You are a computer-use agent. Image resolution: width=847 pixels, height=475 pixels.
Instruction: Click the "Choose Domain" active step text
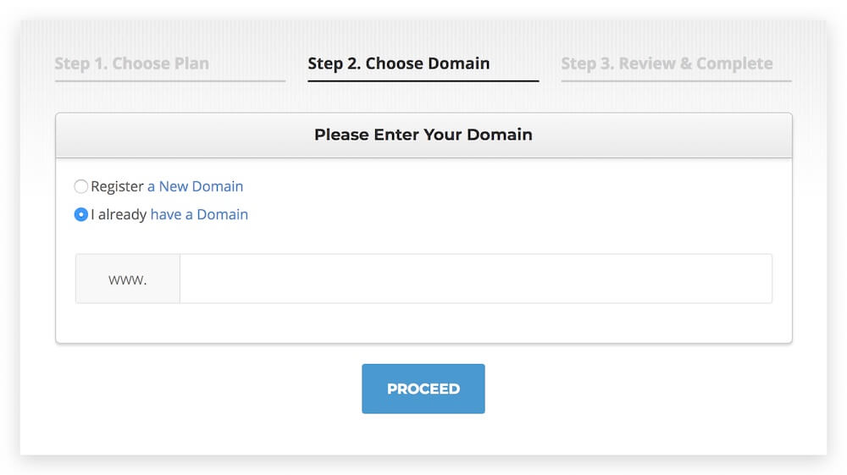click(428, 64)
